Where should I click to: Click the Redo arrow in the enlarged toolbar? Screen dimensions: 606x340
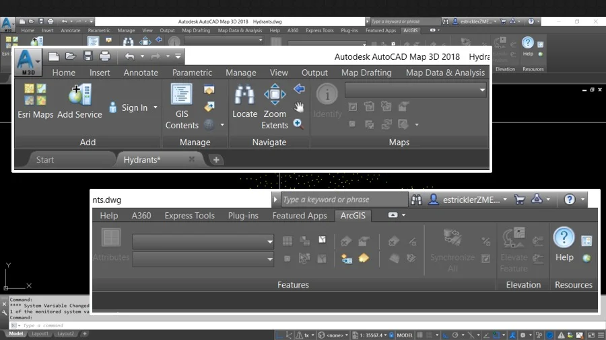pyautogui.click(x=156, y=56)
